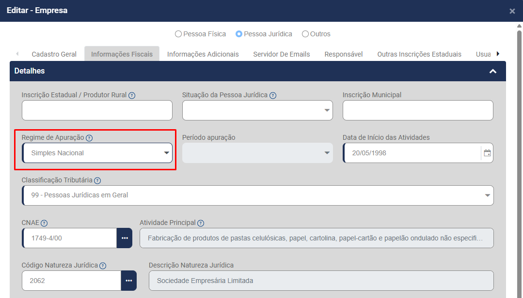
Task: Open the Regime de Apuração dropdown
Action: coord(97,153)
